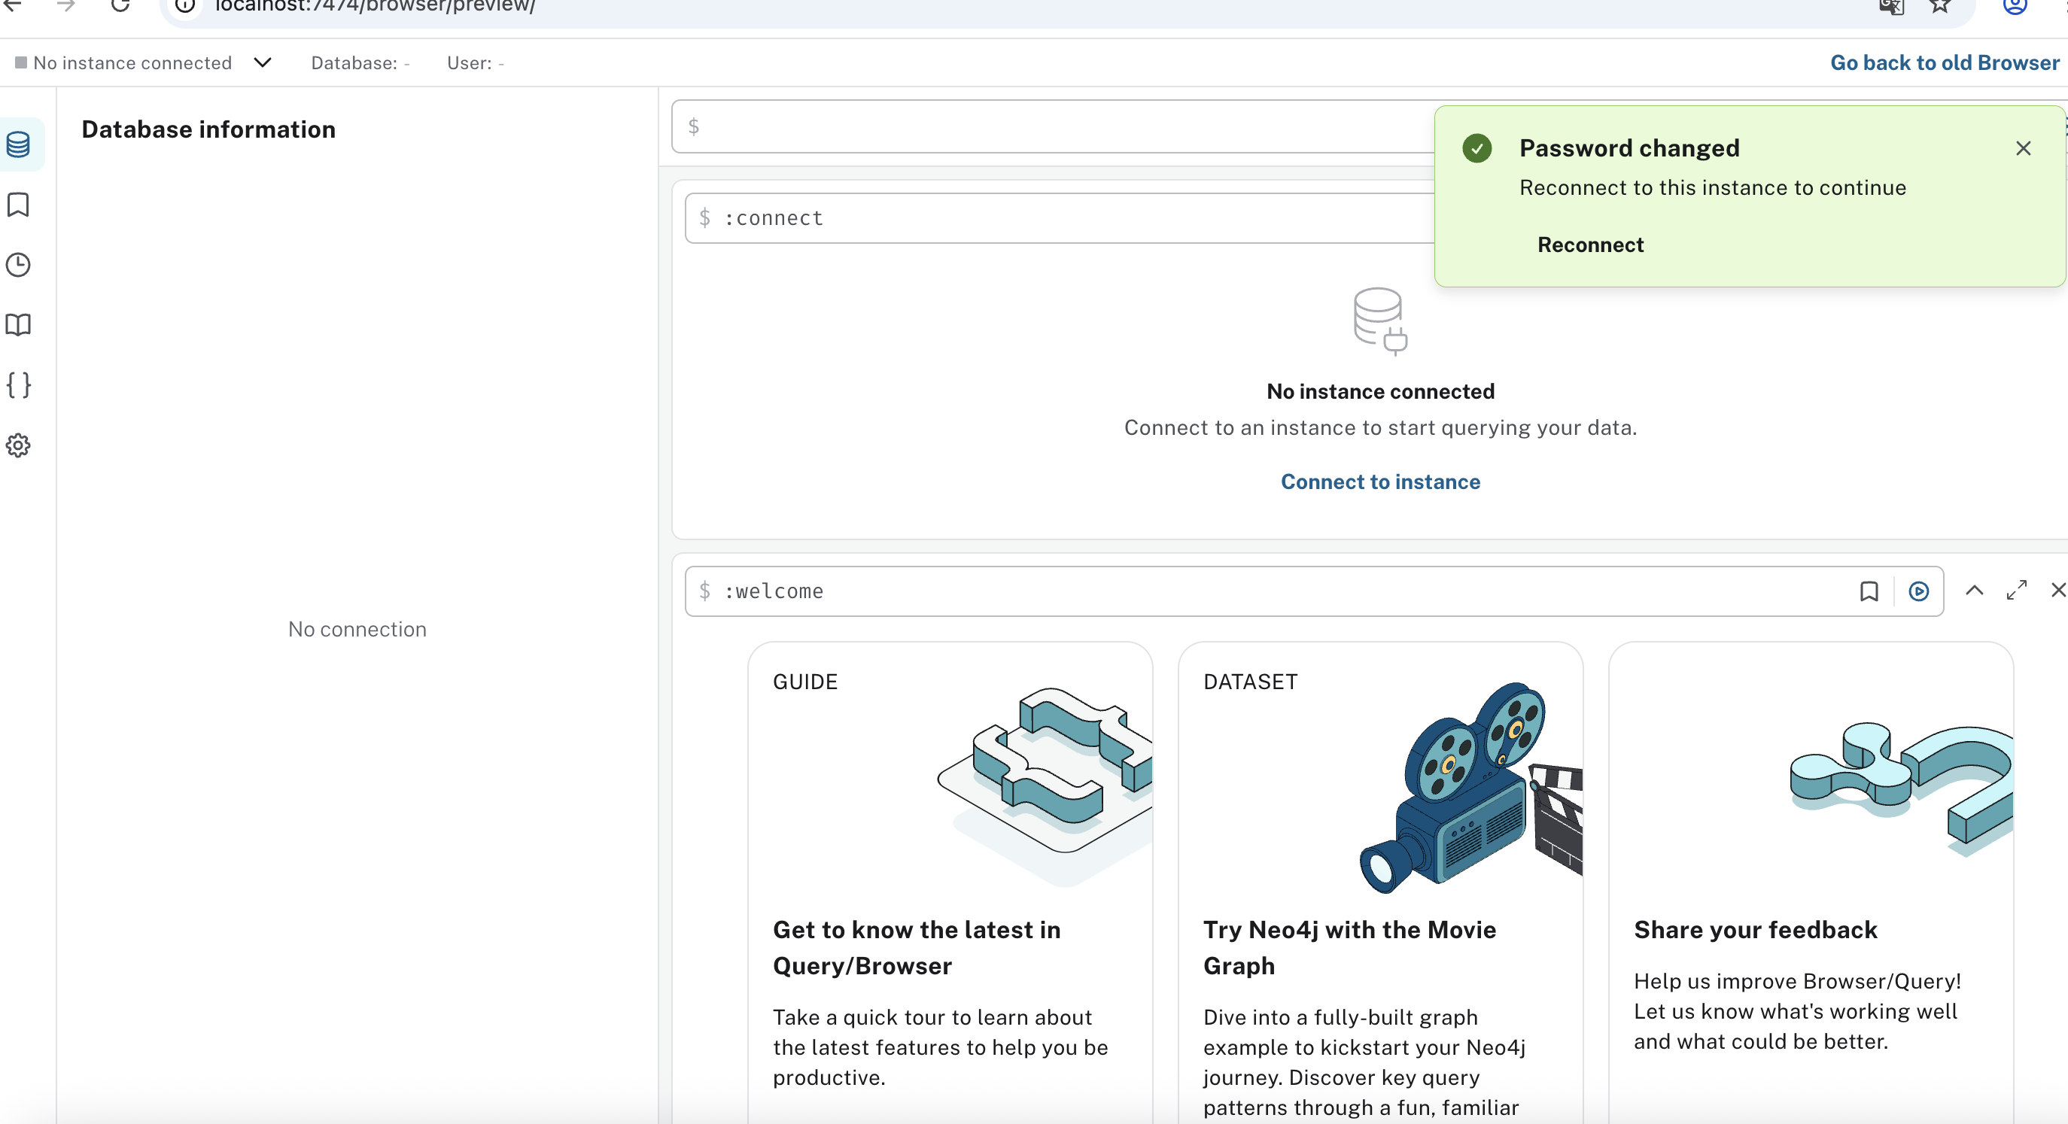Expand the No instance connected dropdown
The width and height of the screenshot is (2068, 1124).
point(263,62)
